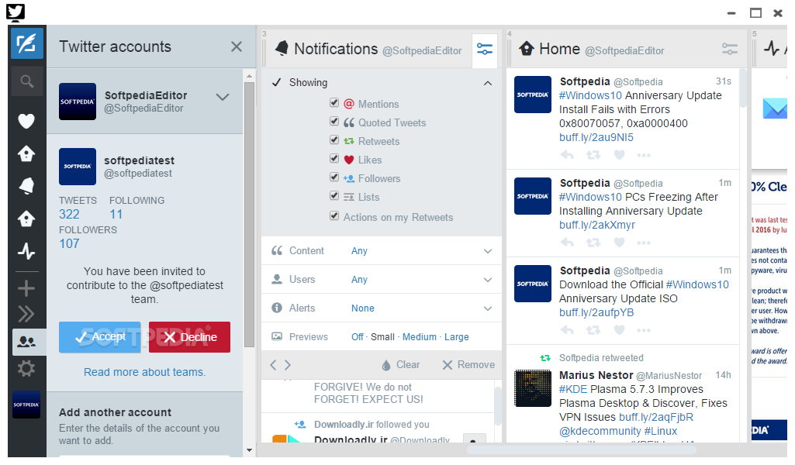Open Settings gear icon in sidebar
Viewport: 795px width, 465px height.
click(26, 368)
